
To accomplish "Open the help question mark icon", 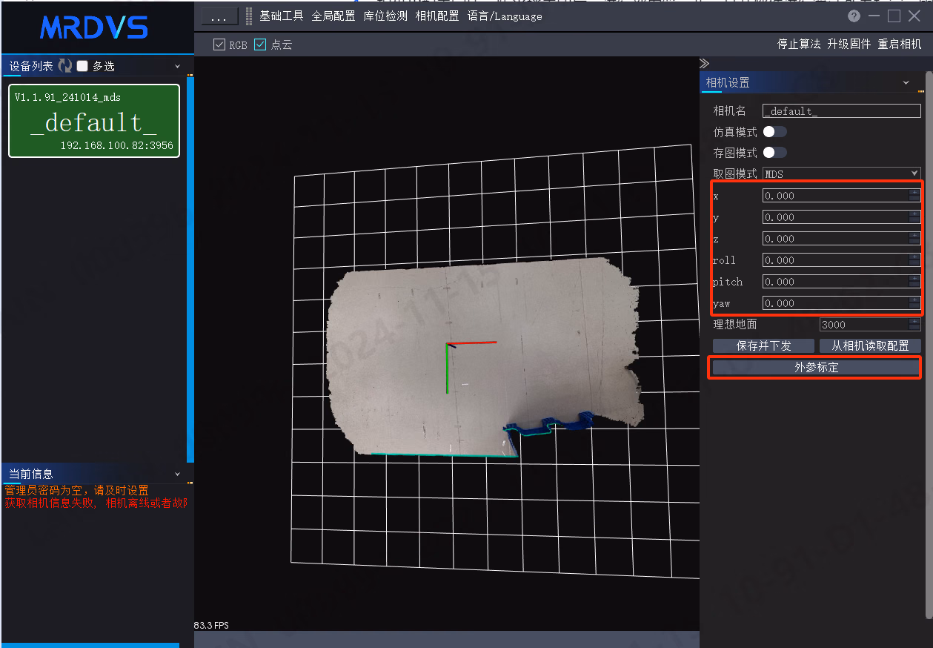I will (854, 16).
